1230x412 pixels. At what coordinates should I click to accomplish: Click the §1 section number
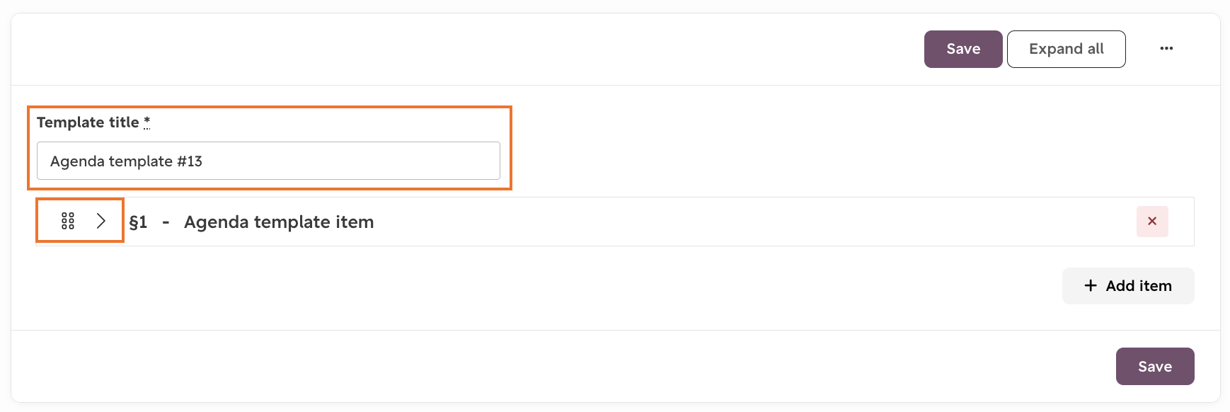[x=138, y=222]
